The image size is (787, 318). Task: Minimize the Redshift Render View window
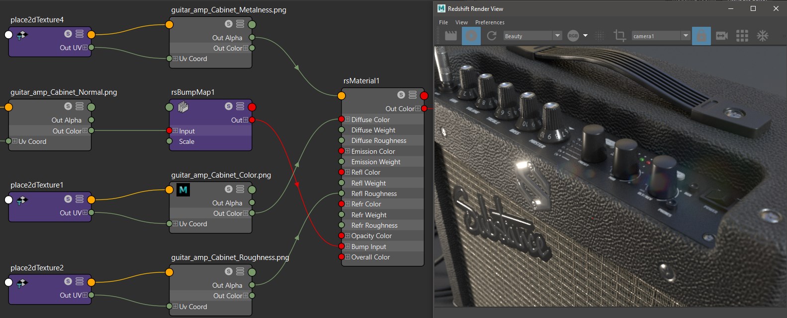731,8
